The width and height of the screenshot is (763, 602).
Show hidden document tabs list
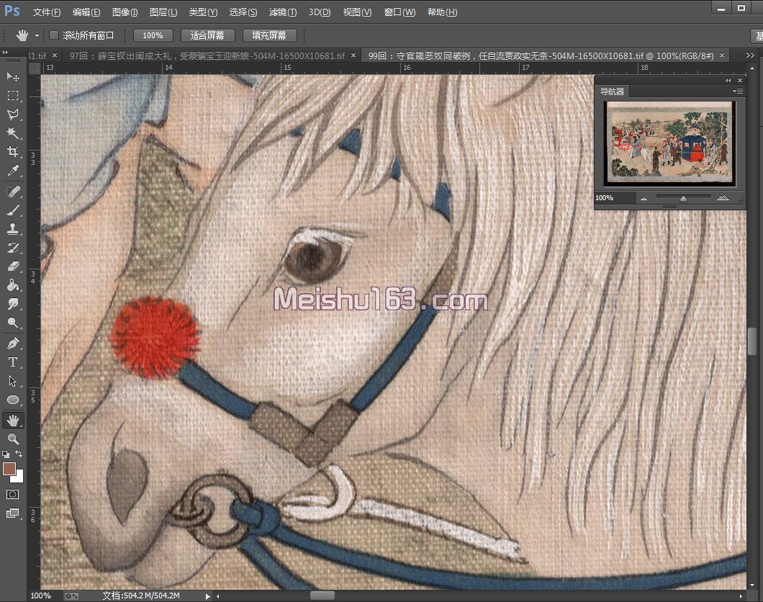coord(750,55)
